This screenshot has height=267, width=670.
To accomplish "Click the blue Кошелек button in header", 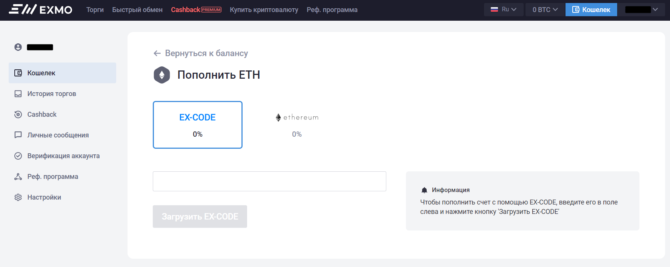I will 591,9.
